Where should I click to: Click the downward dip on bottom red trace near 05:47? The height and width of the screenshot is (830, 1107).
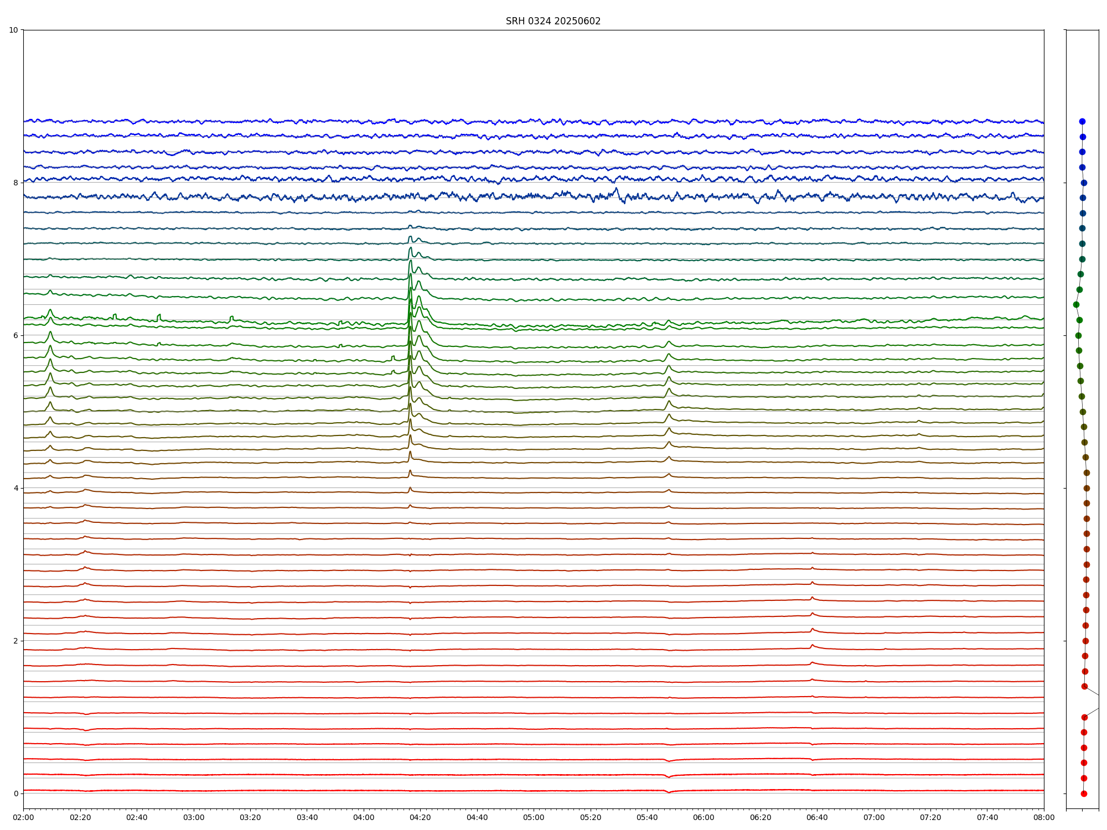669,792
